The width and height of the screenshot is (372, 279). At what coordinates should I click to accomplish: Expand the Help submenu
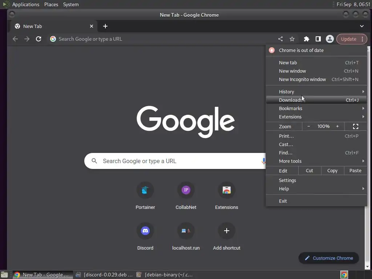[x=316, y=189]
